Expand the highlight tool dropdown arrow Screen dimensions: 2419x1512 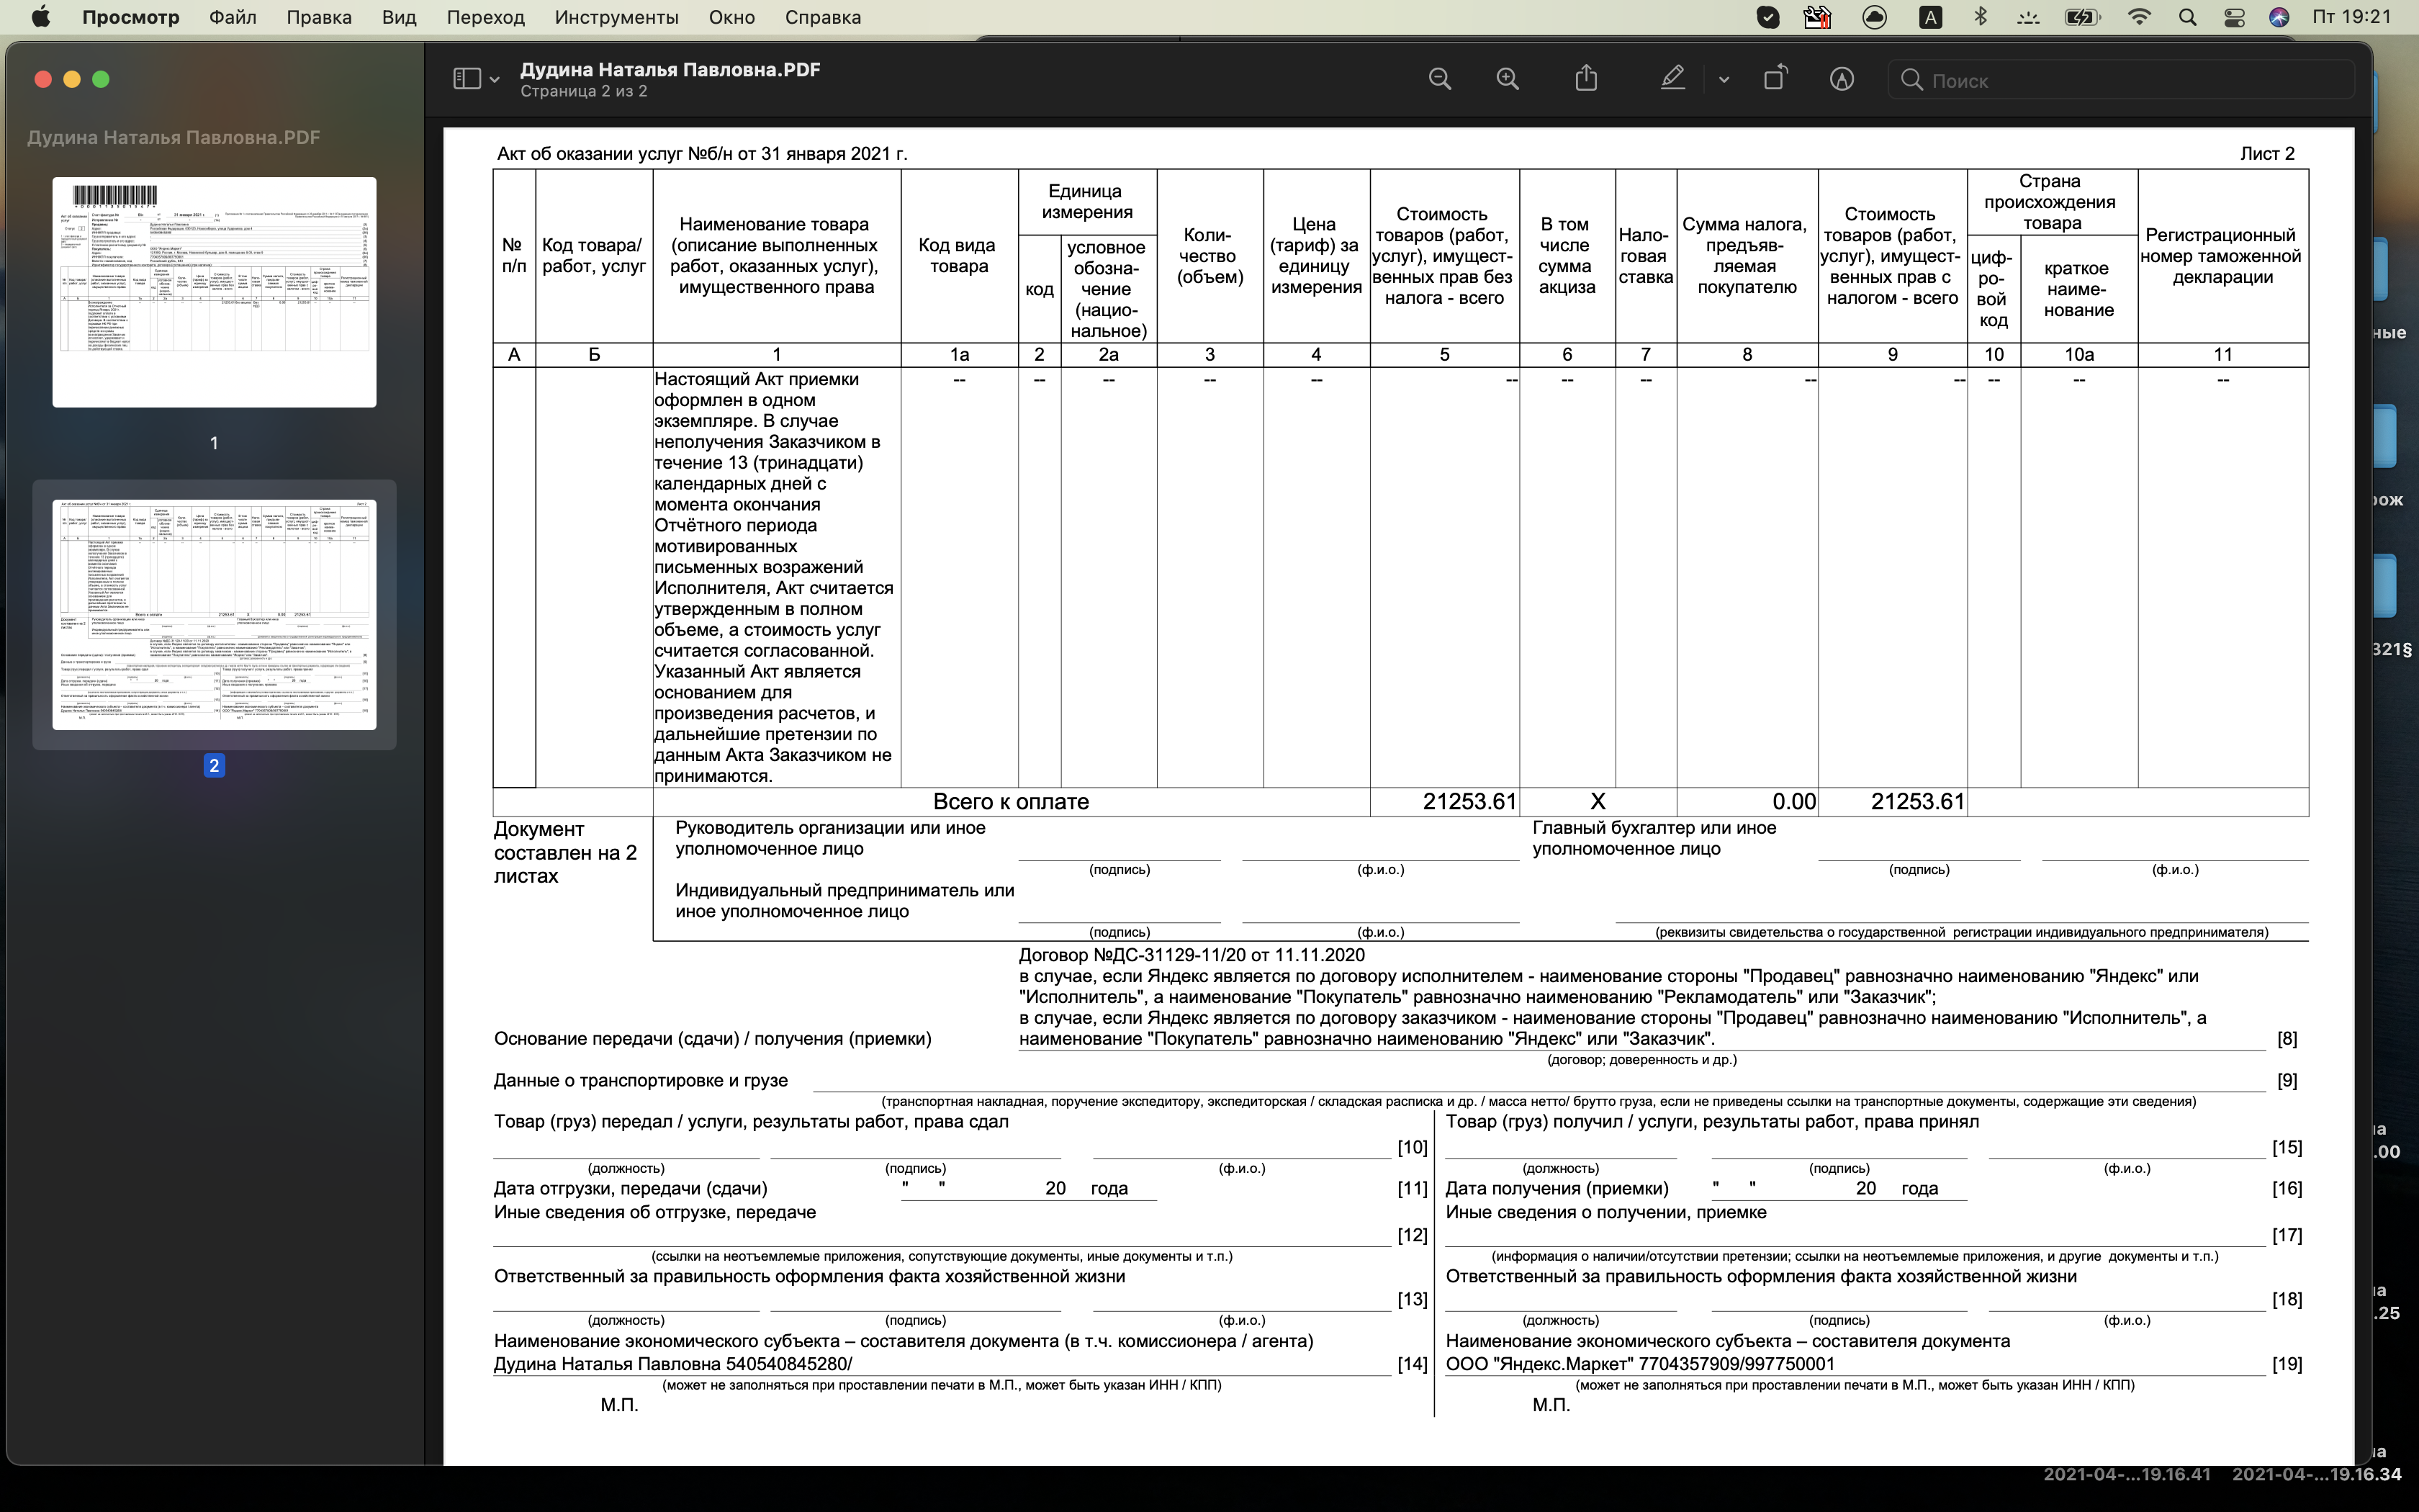coord(1724,80)
